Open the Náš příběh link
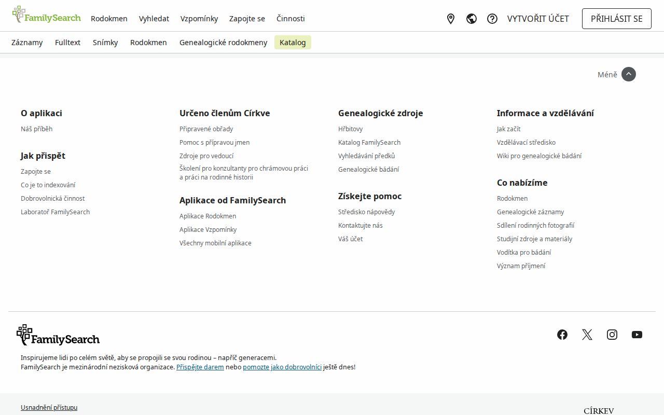 coord(36,129)
